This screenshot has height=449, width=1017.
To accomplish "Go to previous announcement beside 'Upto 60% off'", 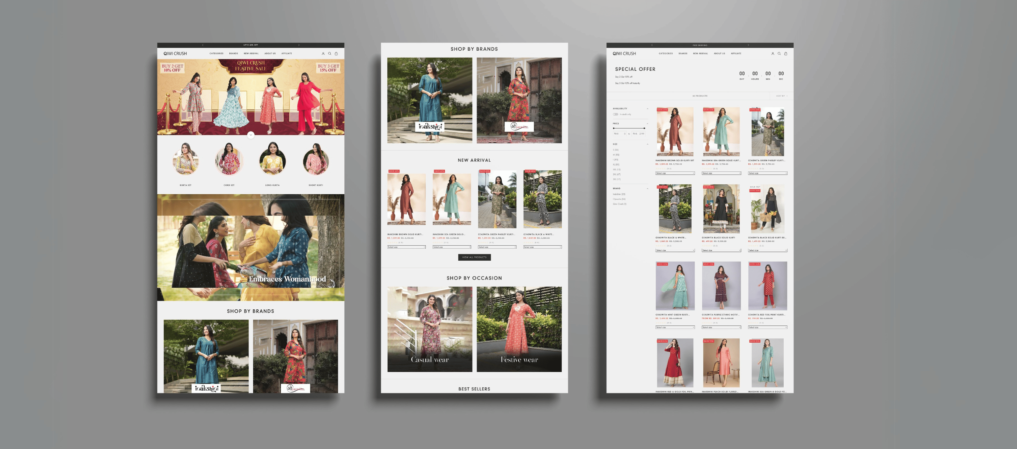I will (x=203, y=45).
